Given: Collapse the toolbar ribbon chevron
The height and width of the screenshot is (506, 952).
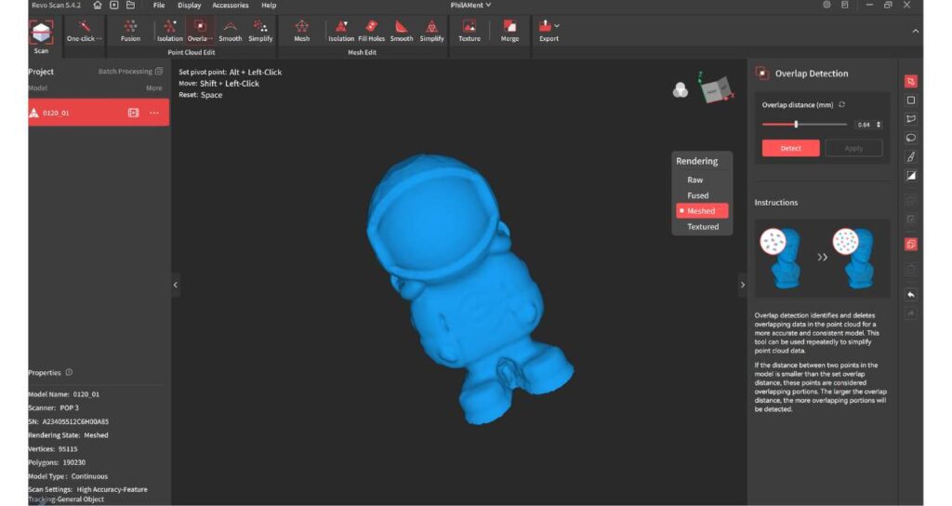Looking at the screenshot, I should point(916,31).
